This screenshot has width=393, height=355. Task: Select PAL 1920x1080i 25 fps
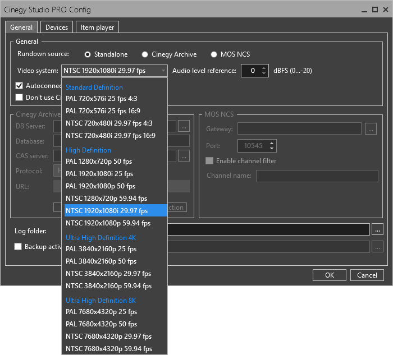(x=115, y=173)
